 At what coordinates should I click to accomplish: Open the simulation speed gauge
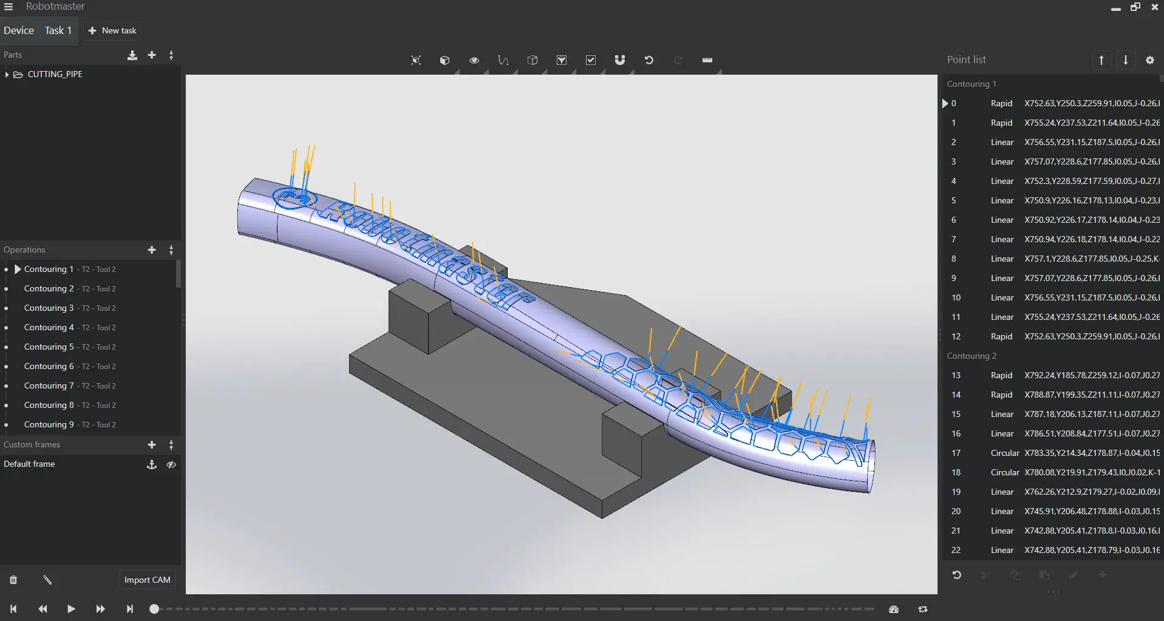pyautogui.click(x=893, y=609)
